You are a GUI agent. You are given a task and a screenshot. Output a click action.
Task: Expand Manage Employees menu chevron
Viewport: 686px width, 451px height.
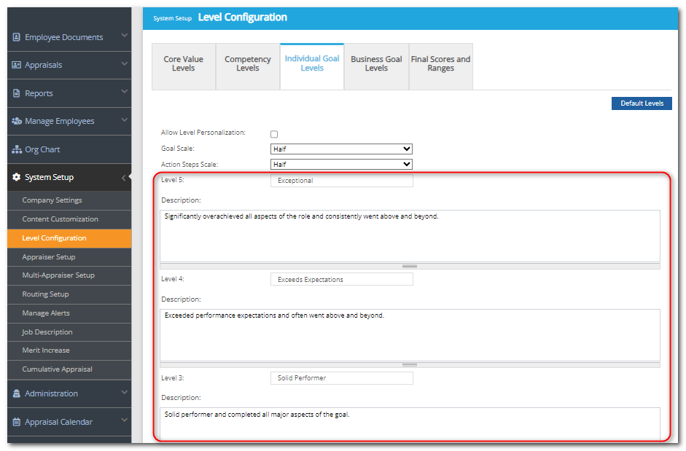point(124,120)
